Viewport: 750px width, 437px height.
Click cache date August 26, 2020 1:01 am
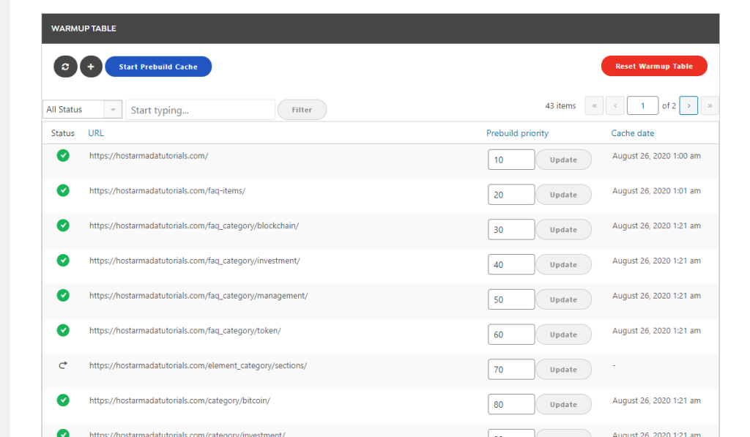656,191
